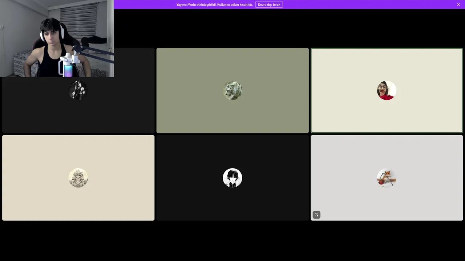Select the white tiger avatar tile
Image resolution: width=465 pixels, height=261 pixels.
232,91
